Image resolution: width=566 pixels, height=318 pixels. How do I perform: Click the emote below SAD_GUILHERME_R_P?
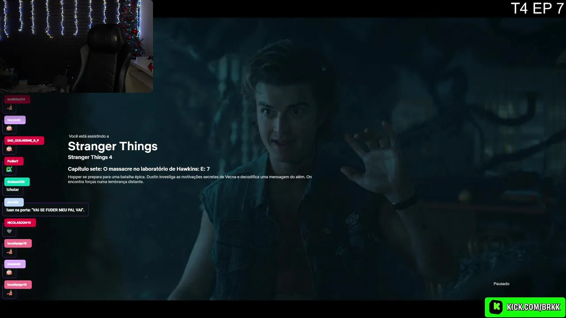(9, 149)
